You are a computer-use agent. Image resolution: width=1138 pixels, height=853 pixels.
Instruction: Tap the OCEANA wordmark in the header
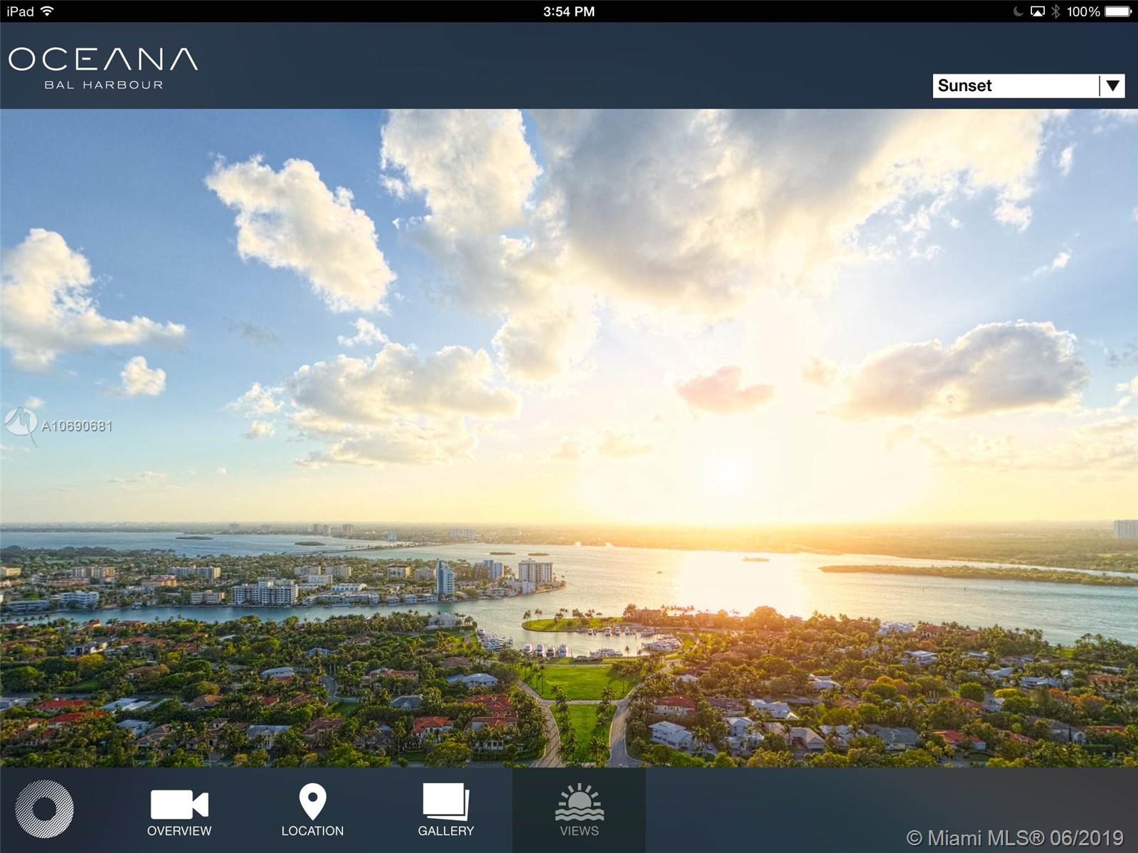[103, 60]
